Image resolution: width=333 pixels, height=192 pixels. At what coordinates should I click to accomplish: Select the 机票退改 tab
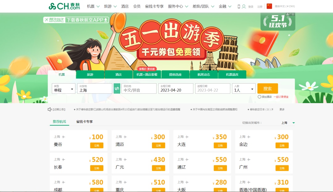(x=232, y=74)
